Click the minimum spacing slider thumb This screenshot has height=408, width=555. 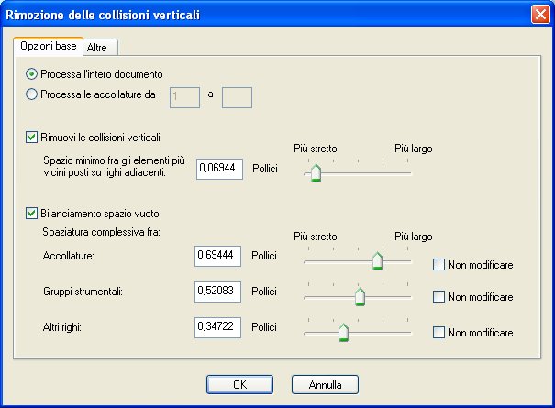[316, 172]
